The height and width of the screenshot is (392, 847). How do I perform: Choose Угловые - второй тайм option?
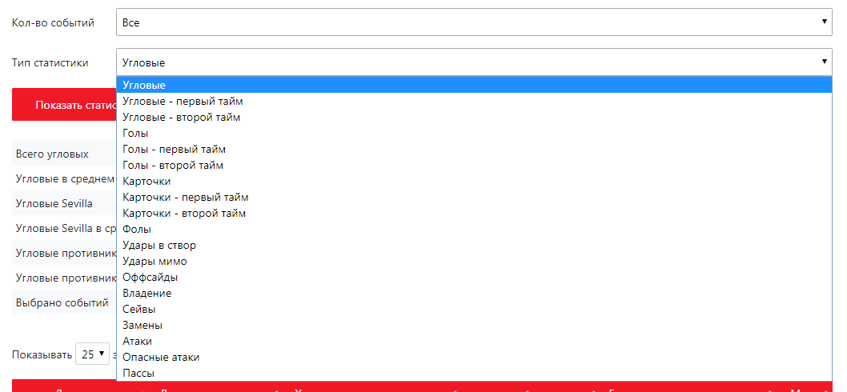[181, 118]
